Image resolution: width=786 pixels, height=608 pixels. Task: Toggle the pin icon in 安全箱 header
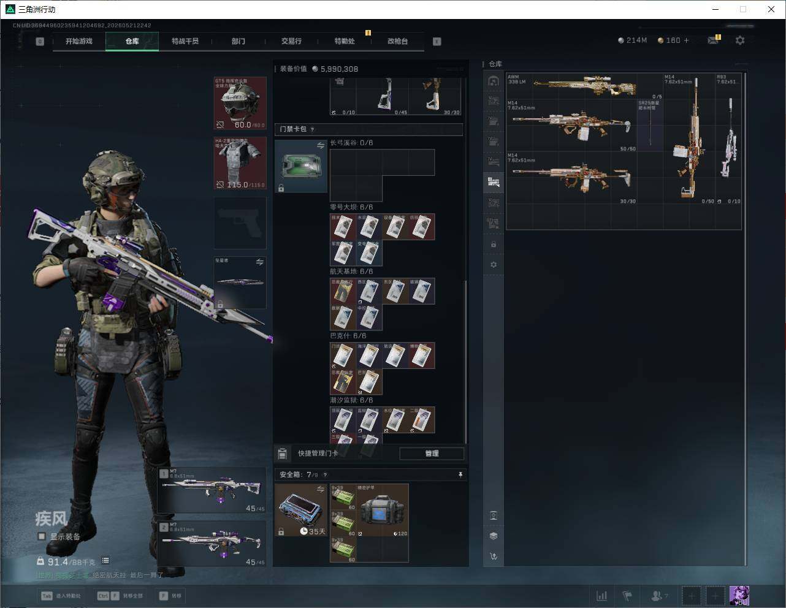coord(460,475)
